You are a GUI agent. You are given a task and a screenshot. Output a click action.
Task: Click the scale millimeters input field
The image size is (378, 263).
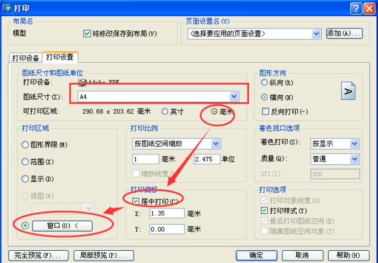[x=146, y=159]
